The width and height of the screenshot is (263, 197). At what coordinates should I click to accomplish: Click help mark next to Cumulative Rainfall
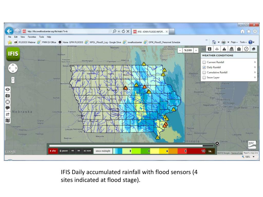pos(255,72)
